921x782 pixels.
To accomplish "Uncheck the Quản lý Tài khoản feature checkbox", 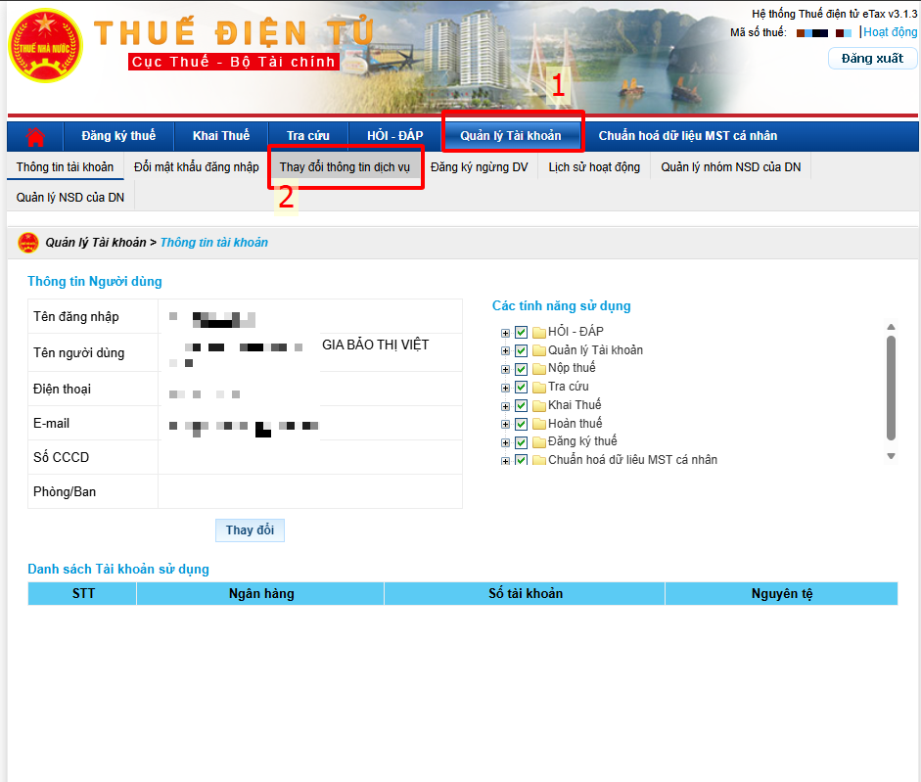I will pyautogui.click(x=521, y=350).
